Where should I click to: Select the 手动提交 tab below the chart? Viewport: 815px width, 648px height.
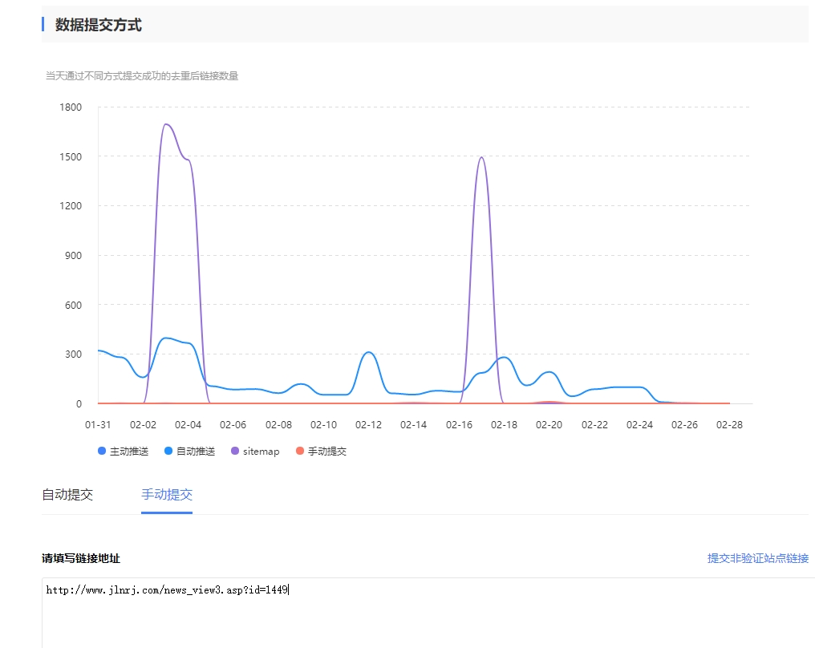(x=167, y=495)
